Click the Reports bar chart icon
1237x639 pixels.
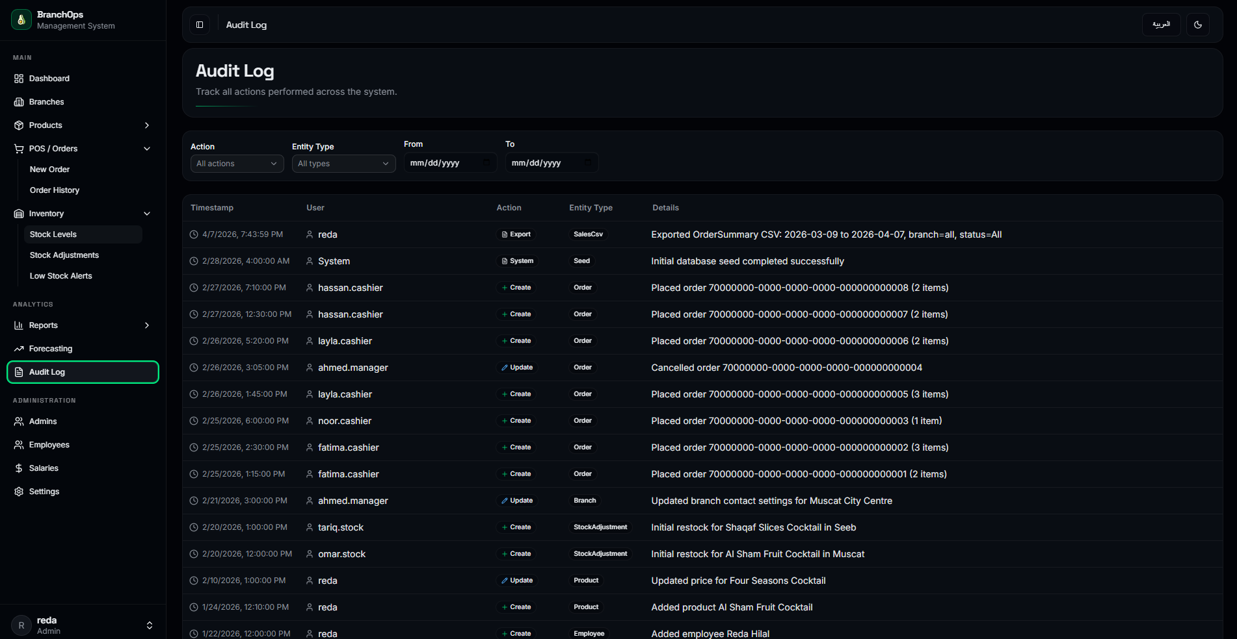click(19, 325)
